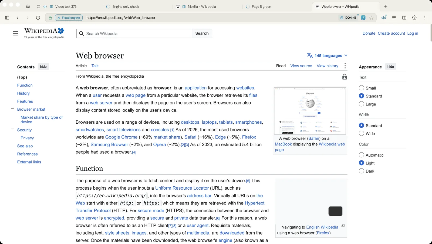Open split view icon in toolbar
The width and height of the screenshot is (432, 244).
point(404,18)
